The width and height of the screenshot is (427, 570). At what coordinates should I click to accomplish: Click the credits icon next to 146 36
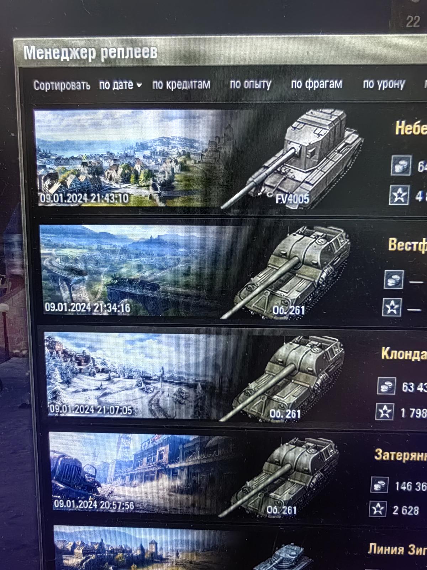pos(379,485)
